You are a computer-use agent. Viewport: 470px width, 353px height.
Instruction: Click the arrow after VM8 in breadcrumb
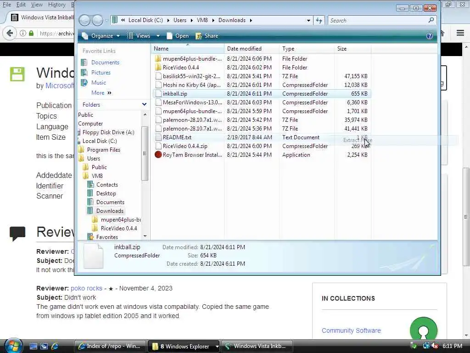213,20
